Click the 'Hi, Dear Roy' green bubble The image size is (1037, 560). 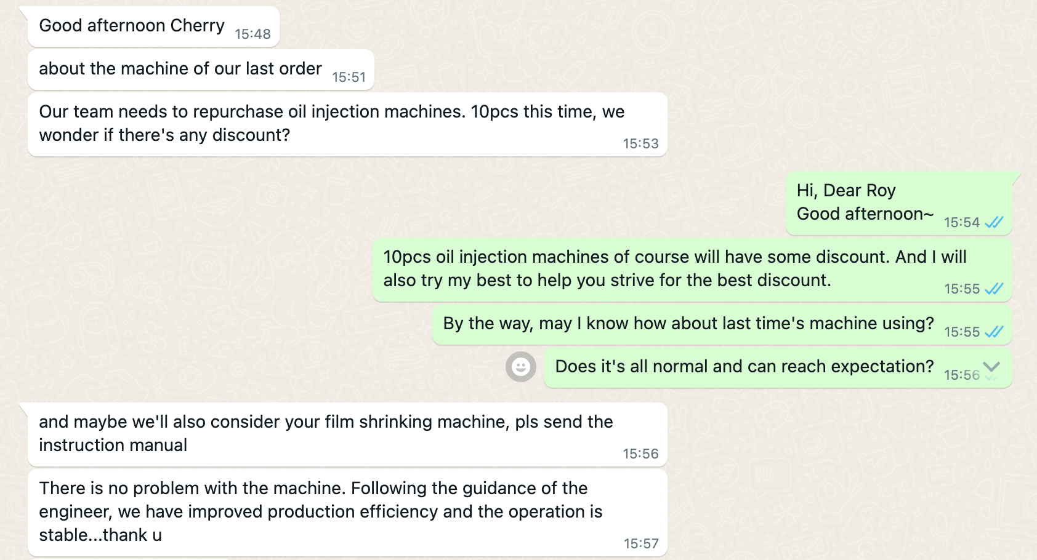point(899,203)
